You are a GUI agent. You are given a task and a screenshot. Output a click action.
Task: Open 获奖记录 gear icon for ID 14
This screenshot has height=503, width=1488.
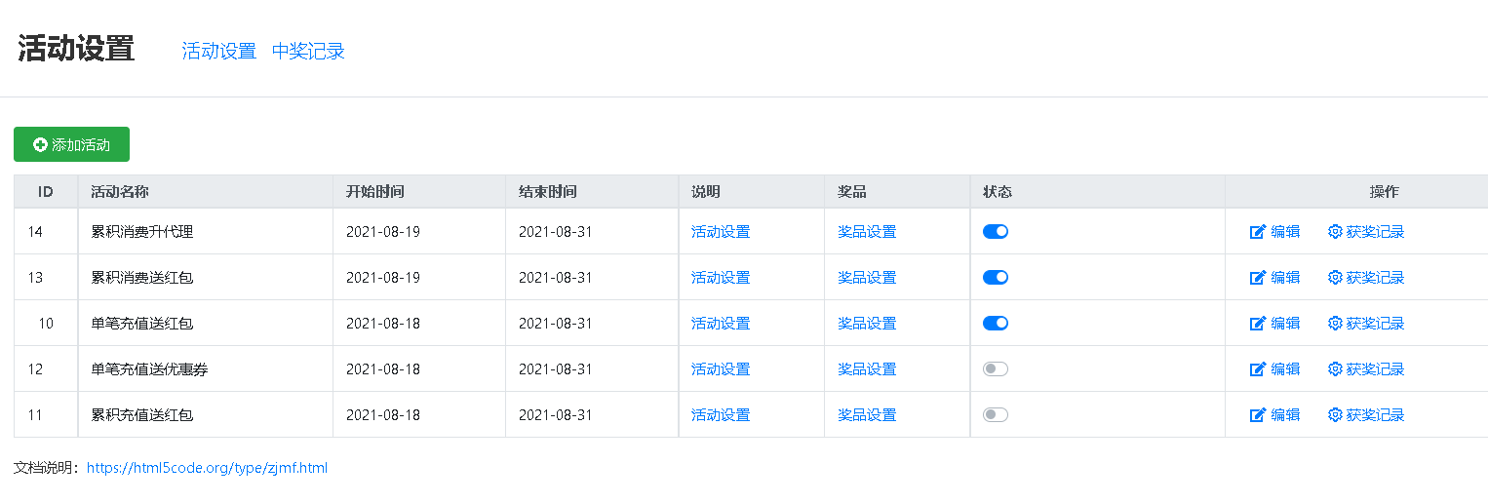1335,232
